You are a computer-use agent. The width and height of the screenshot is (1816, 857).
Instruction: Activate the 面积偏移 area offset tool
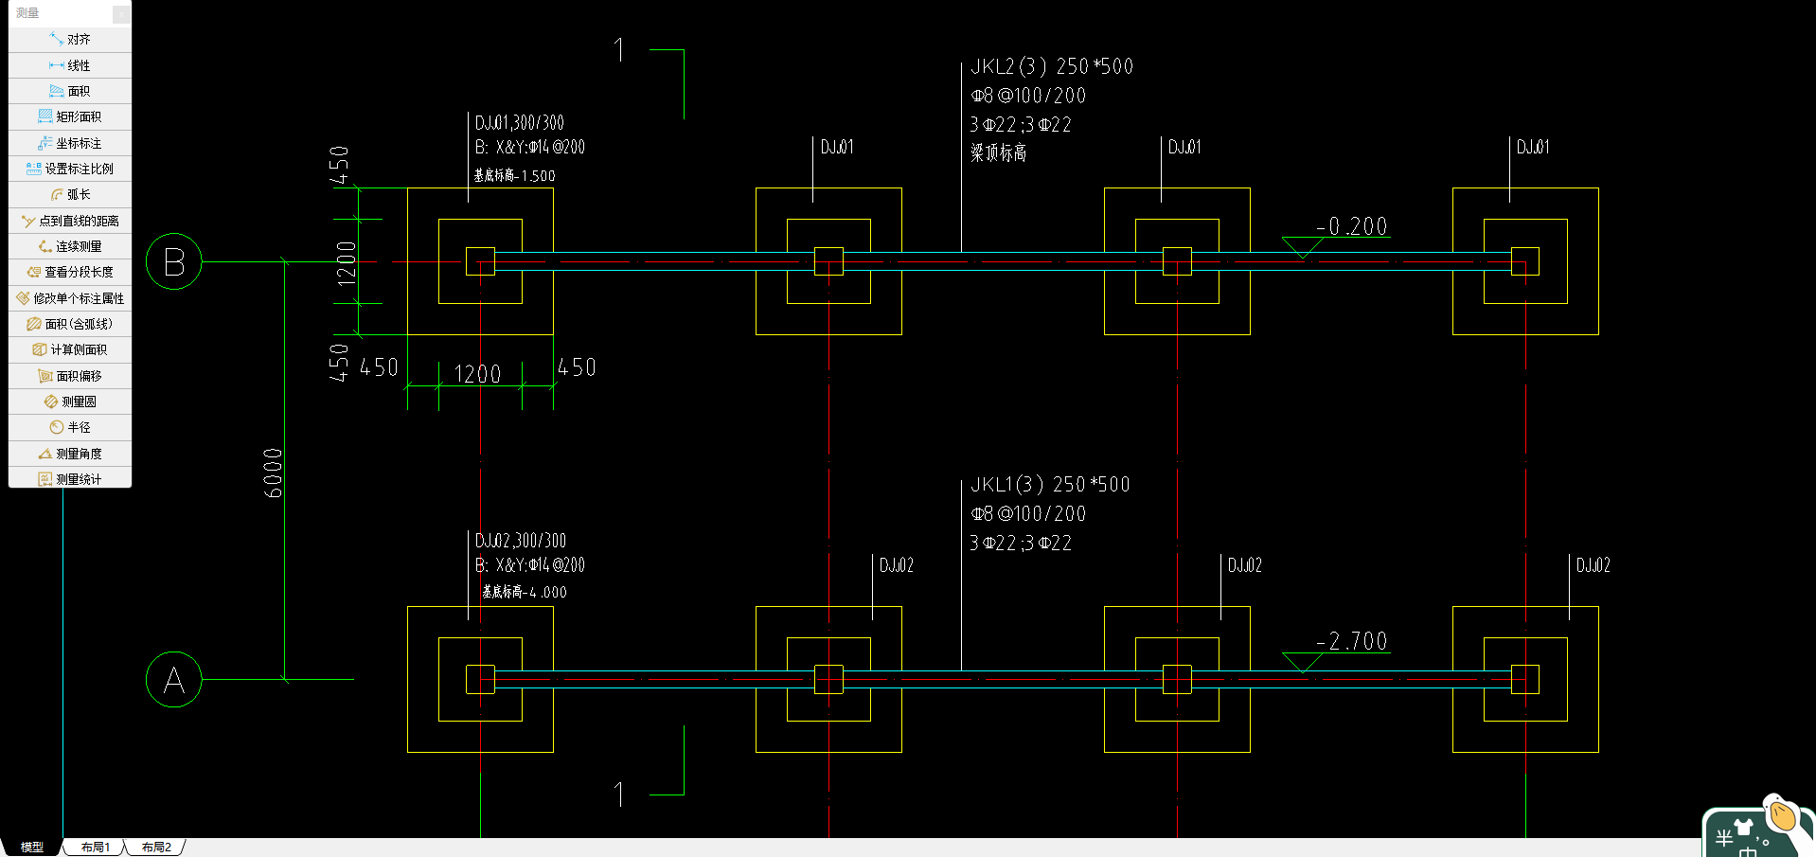[70, 376]
